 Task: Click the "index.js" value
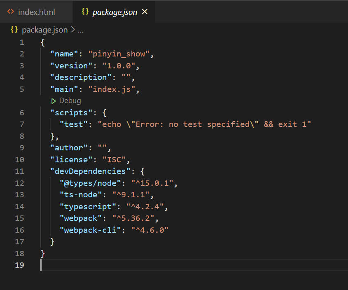pos(112,89)
